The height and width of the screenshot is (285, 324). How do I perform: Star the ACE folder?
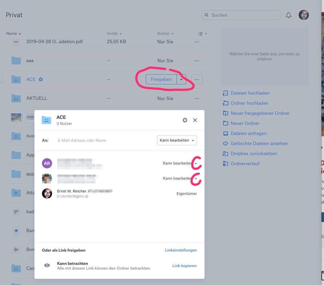tap(41, 79)
